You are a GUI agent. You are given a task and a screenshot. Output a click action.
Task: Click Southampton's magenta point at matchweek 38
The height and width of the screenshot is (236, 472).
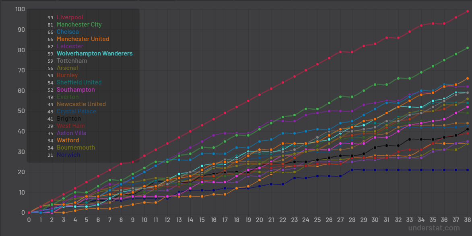[468, 107]
